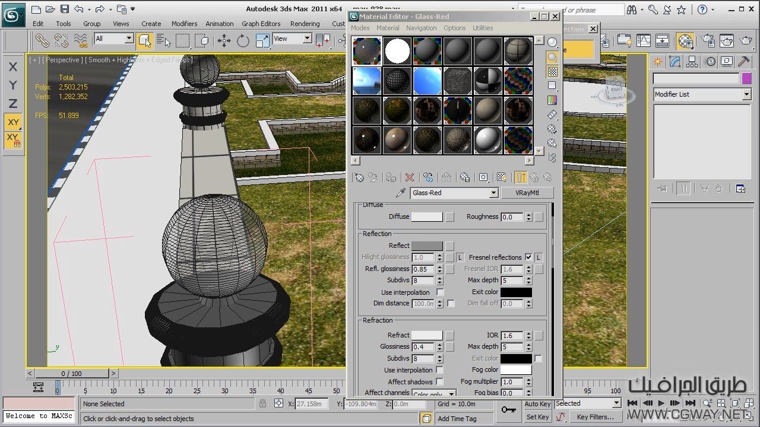Enable Use interpolation under Reflection
Screen dimensions: 760x427
pyautogui.click(x=440, y=292)
